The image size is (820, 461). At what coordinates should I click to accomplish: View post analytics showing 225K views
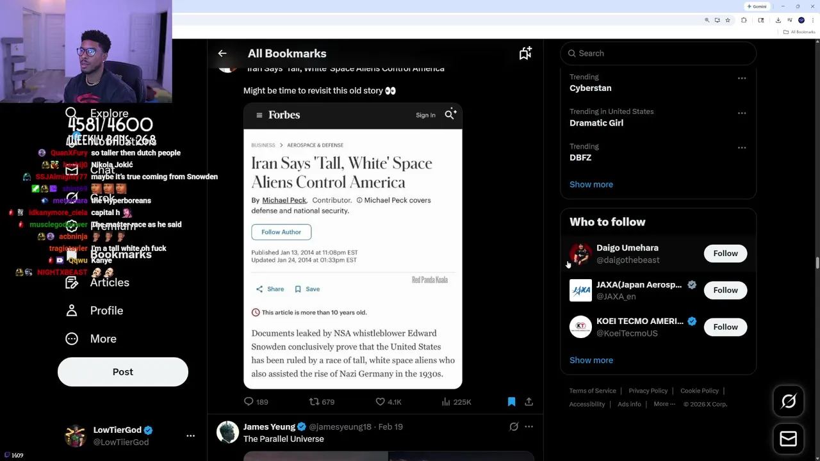coord(447,401)
